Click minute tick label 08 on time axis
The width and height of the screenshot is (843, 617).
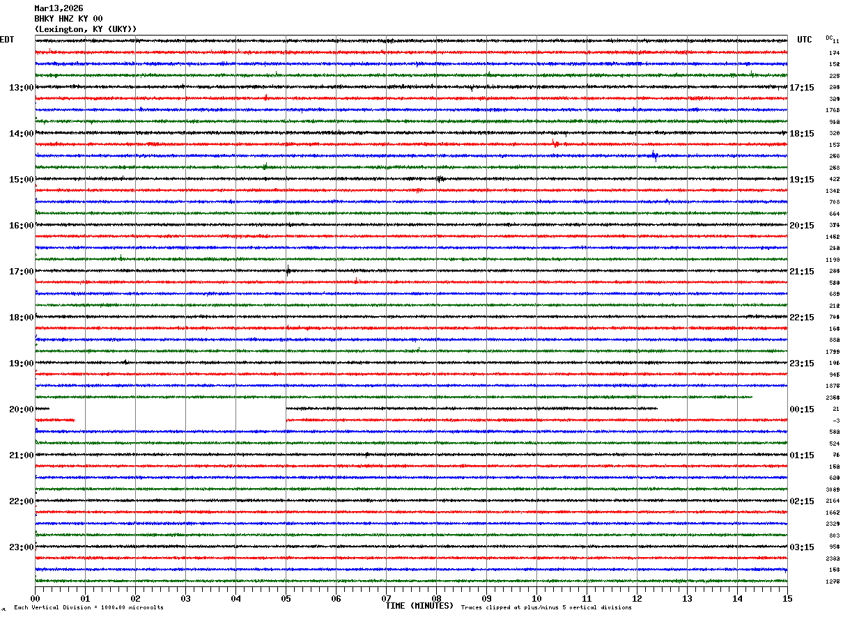tap(436, 598)
